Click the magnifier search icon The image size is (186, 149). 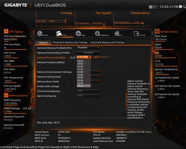click(184, 7)
